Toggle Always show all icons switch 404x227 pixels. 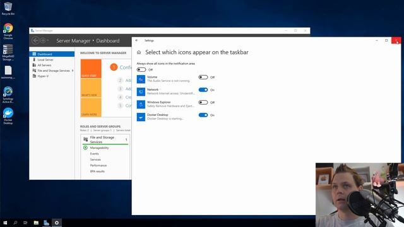(141, 69)
